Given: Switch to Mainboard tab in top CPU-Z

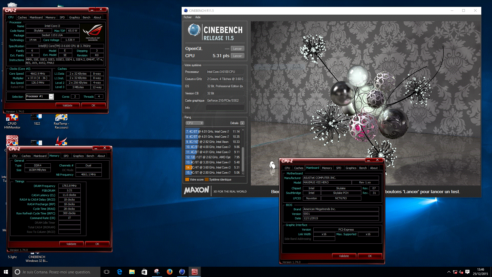Looking at the screenshot, I should (36, 17).
